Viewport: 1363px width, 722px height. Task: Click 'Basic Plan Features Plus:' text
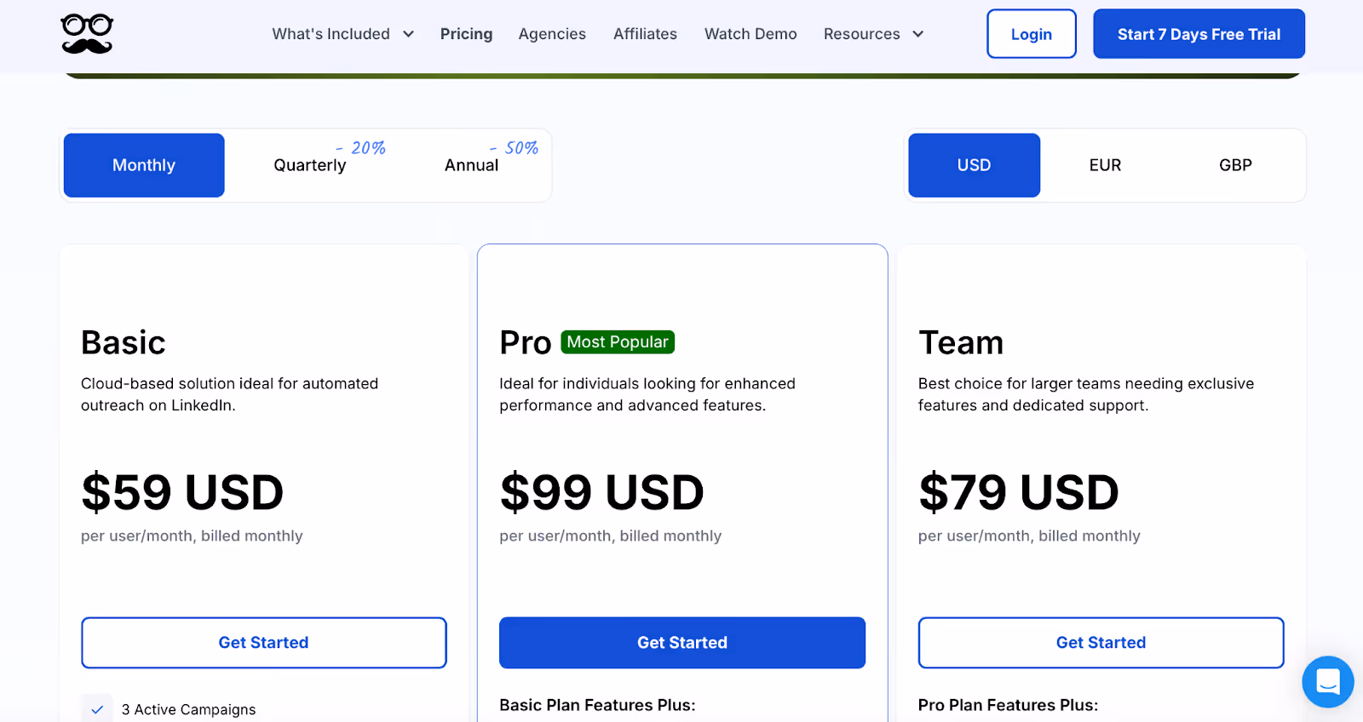coord(597,705)
